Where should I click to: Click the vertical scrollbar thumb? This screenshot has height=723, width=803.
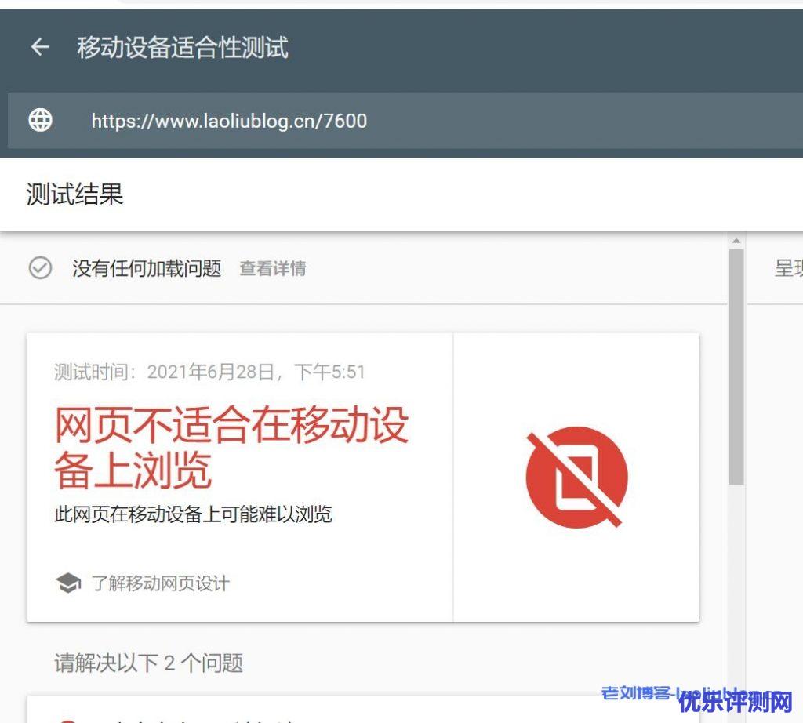tap(736, 366)
